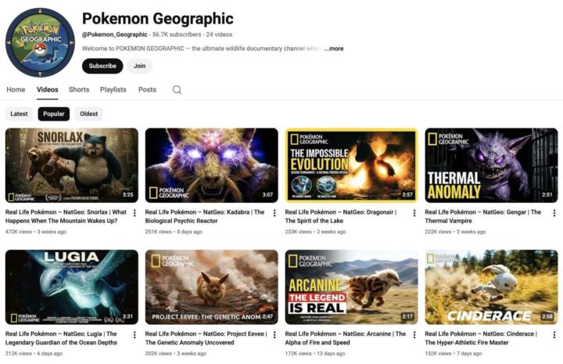Click the 2:17 duration badge on Arcanine

(407, 316)
